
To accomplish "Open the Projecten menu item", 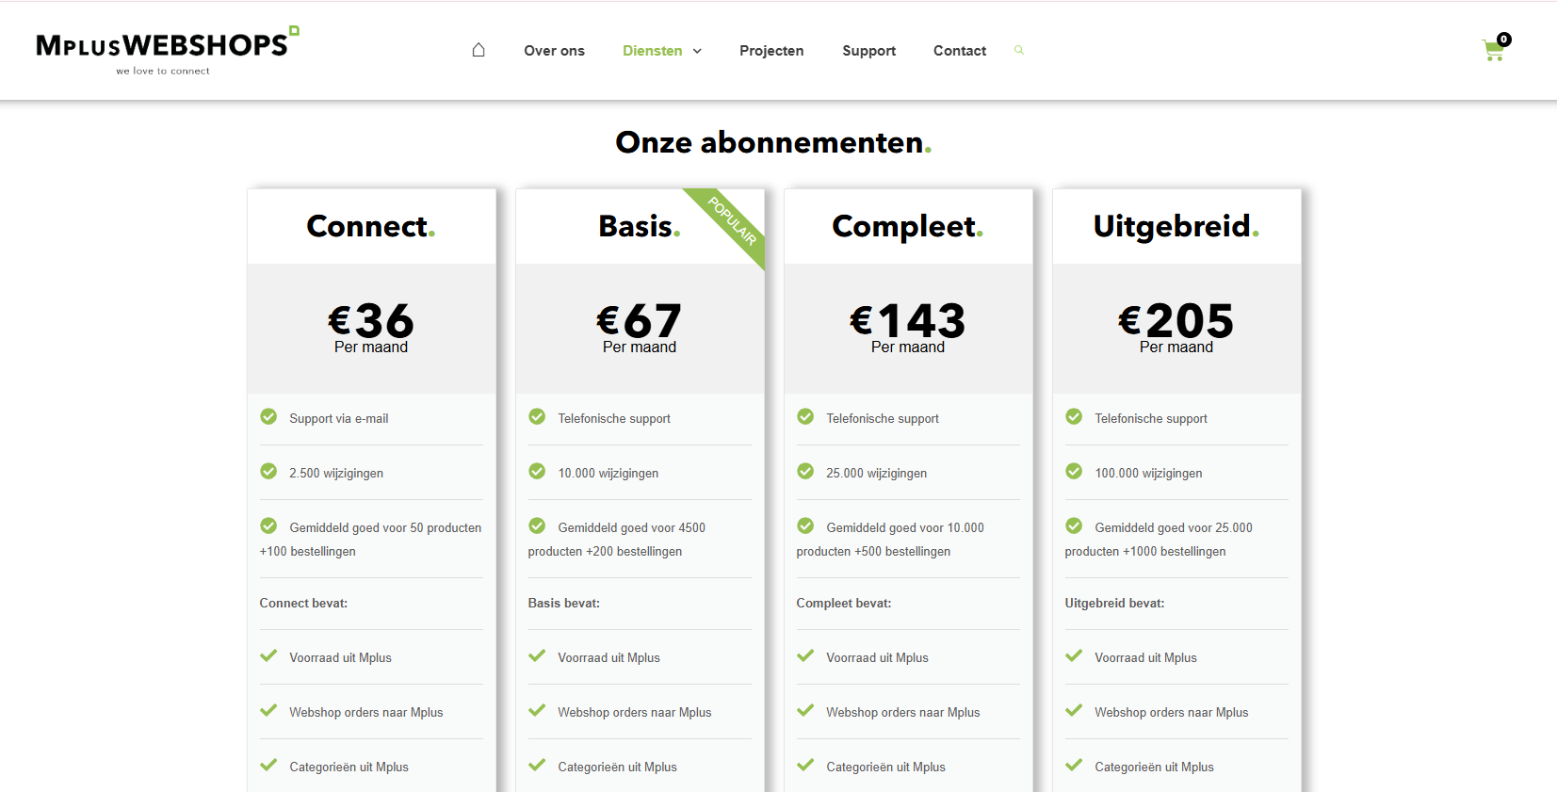I will tap(771, 51).
